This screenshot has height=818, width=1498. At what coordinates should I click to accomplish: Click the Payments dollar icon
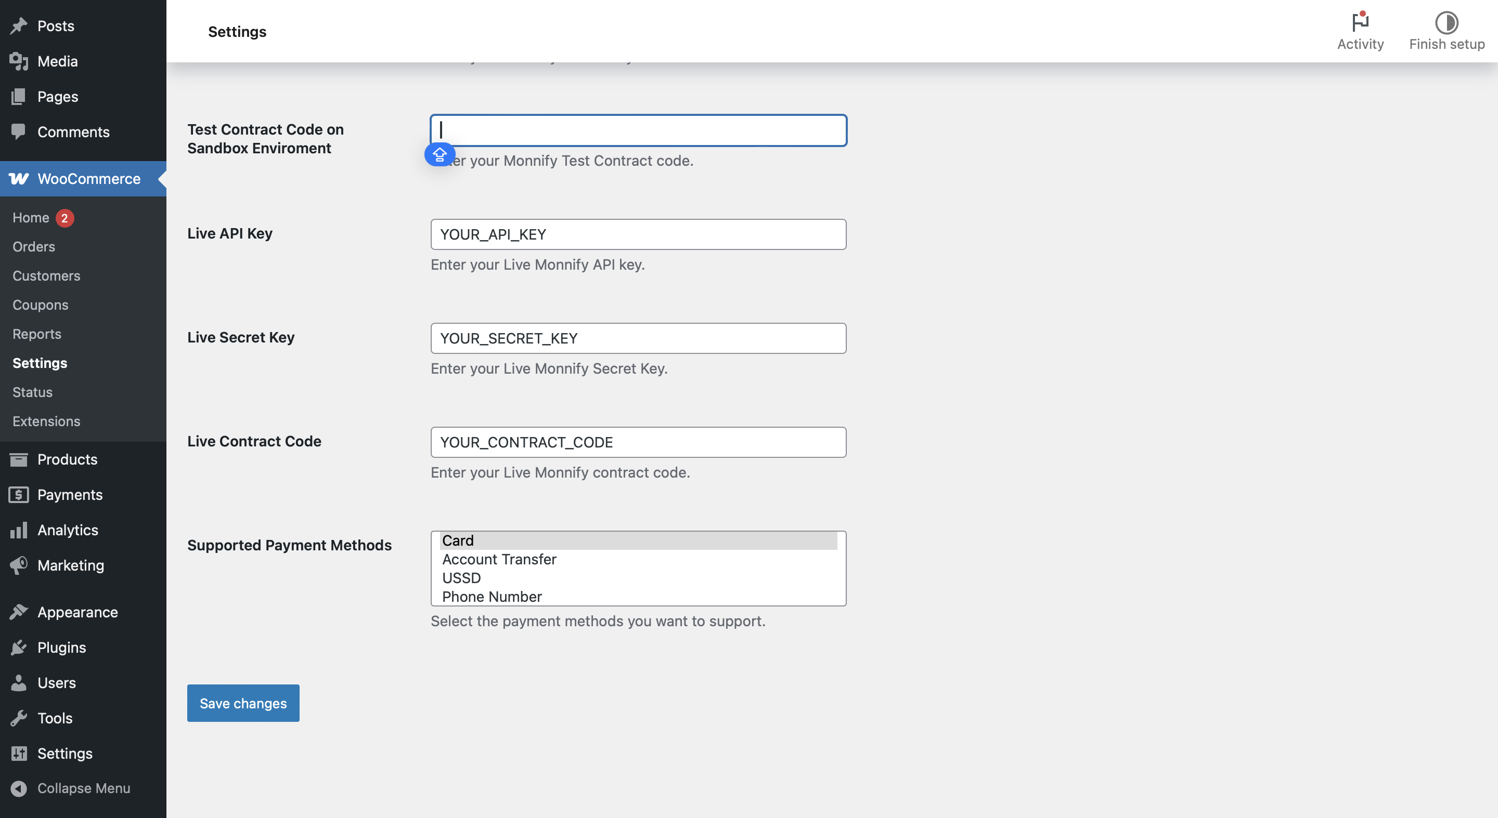19,495
